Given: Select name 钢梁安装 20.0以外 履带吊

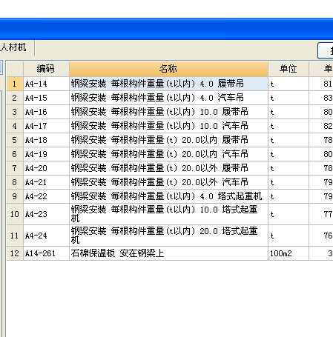Looking at the screenshot, I should click(168, 168).
